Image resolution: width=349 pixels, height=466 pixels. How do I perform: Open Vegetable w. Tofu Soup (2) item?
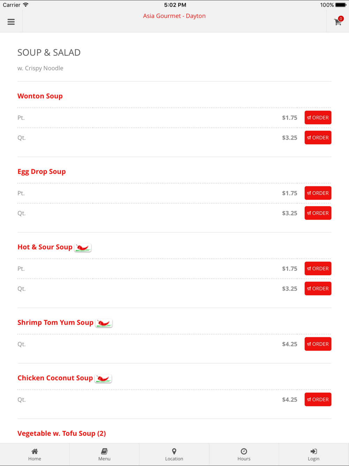coord(62,434)
